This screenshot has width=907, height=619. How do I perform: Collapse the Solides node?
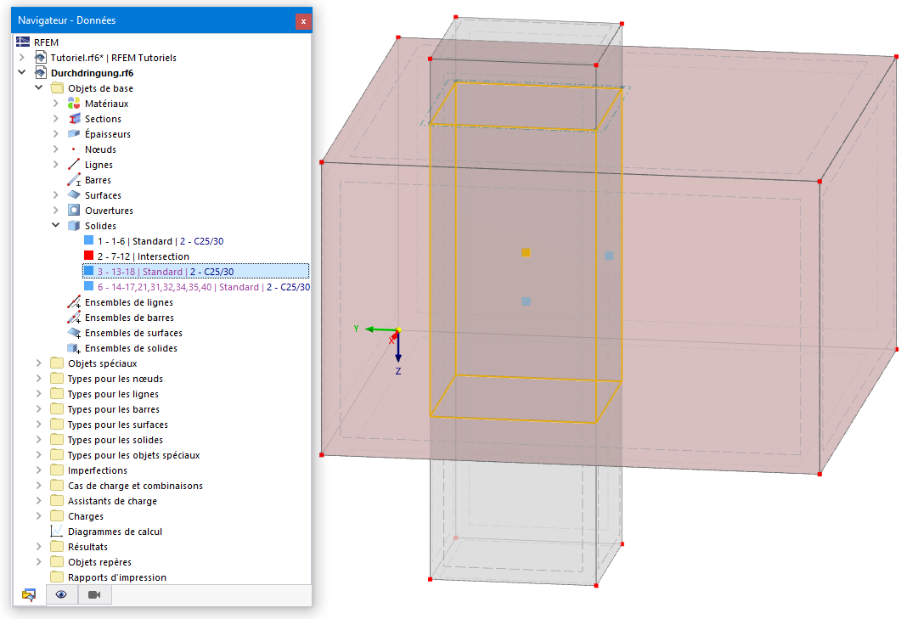[x=55, y=226]
